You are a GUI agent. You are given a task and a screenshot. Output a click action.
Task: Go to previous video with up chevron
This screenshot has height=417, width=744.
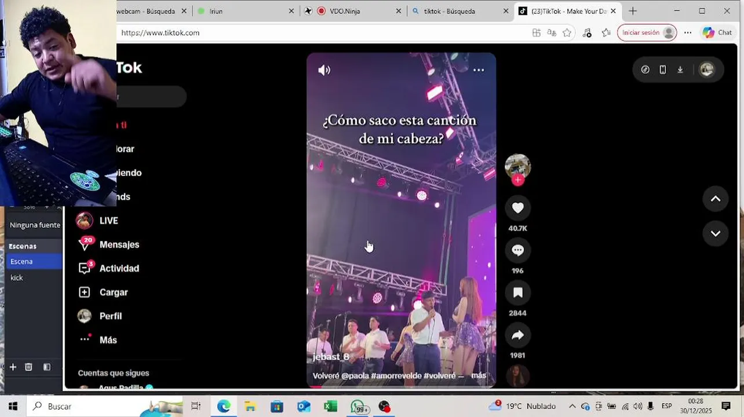(716, 199)
